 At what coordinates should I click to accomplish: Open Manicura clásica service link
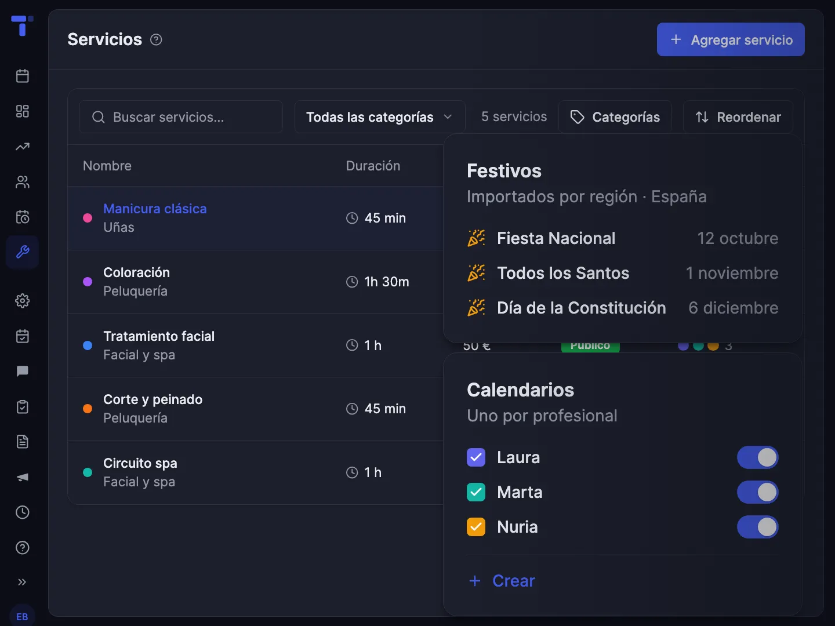pyautogui.click(x=155, y=209)
